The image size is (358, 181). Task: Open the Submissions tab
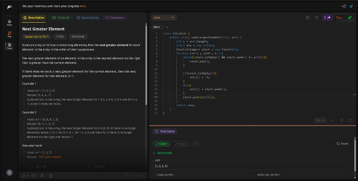click(x=88, y=18)
